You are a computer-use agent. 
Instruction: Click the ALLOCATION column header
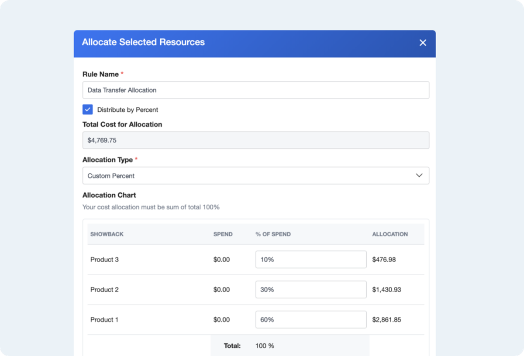point(390,234)
